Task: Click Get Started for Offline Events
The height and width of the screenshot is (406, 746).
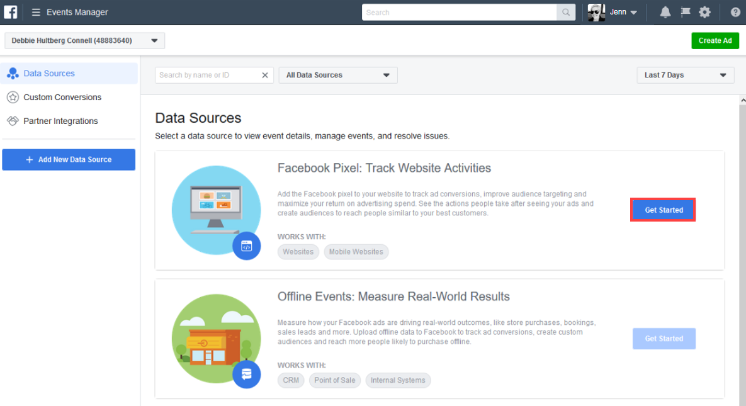Action: (664, 339)
